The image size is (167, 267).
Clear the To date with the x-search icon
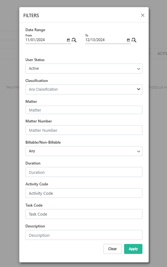pyautogui.click(x=134, y=40)
